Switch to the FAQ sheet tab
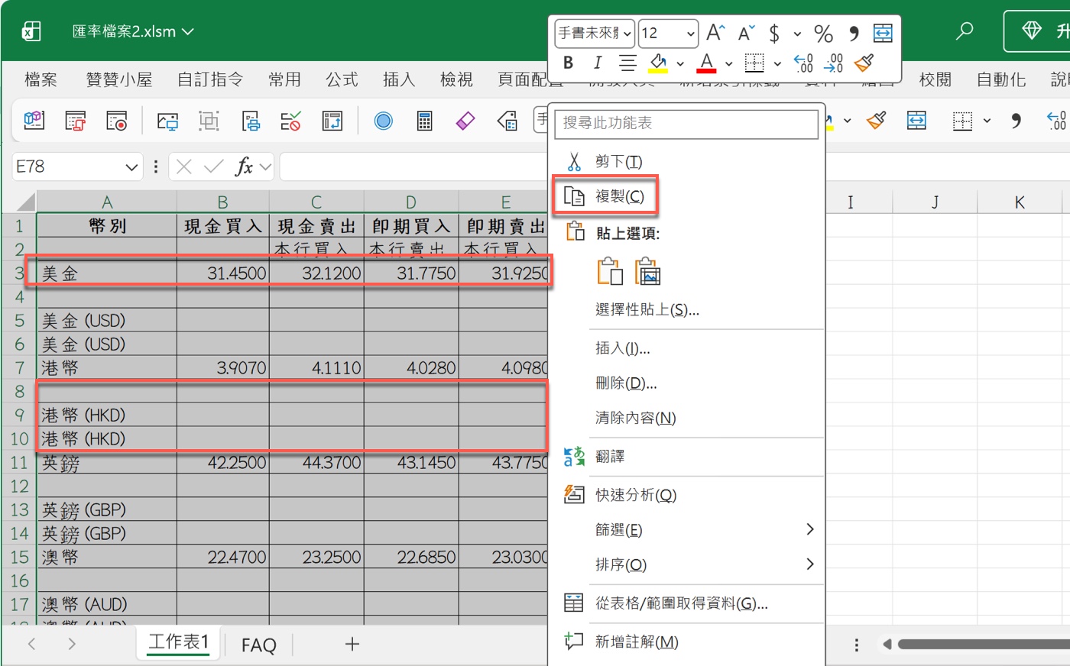 pos(258,645)
